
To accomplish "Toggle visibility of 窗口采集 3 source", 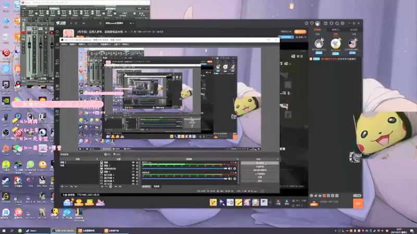I will pyautogui.click(x=133, y=175).
